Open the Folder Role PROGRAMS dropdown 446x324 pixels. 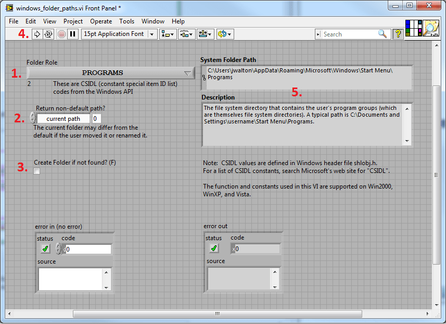point(111,73)
